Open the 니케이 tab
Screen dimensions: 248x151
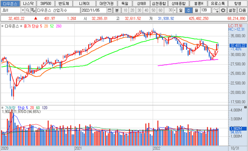(84, 4)
